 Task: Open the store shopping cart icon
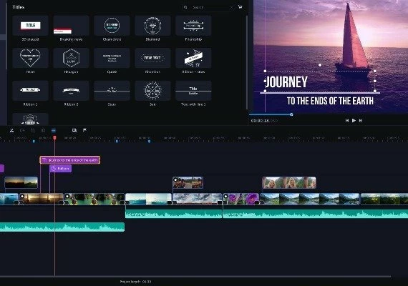tap(241, 7)
